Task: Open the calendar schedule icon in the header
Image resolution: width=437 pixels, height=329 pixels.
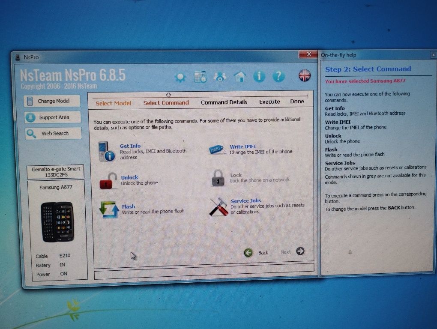Action: [x=200, y=77]
